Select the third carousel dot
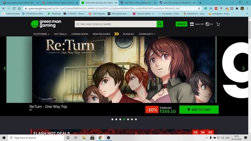251x141 pixels. coord(120,119)
